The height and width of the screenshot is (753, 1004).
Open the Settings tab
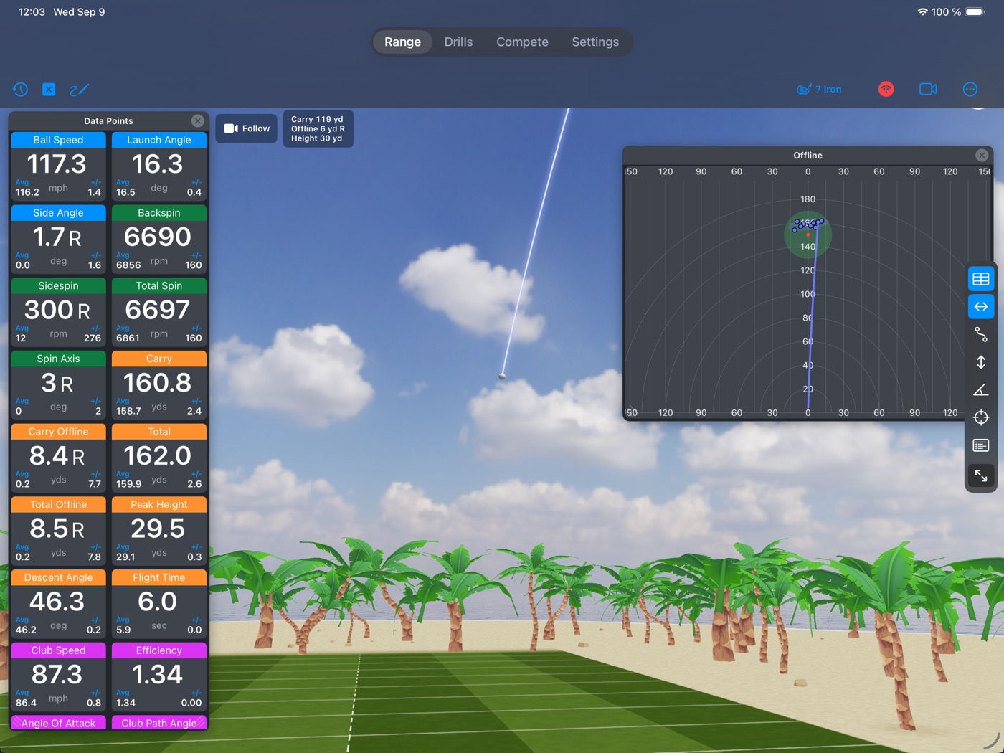point(595,42)
